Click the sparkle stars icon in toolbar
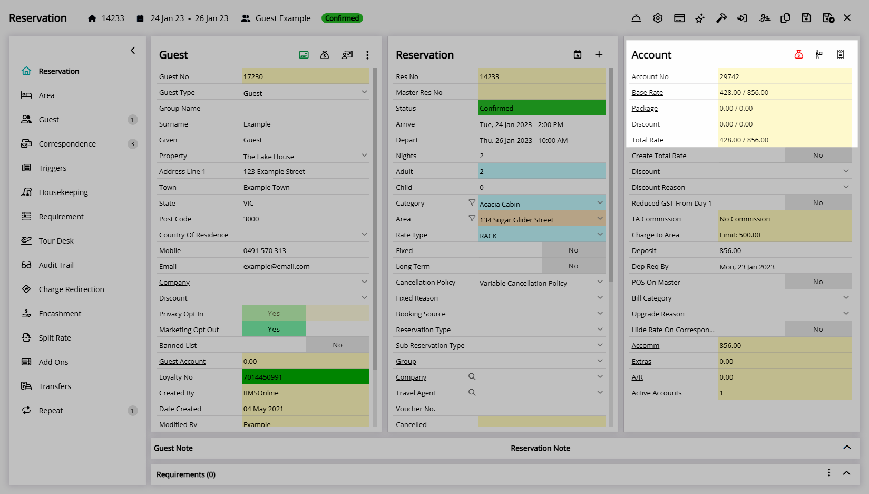Screen dimensions: 869x494 click(x=700, y=18)
